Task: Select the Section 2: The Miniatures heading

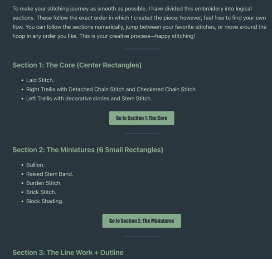Action: 87,150
